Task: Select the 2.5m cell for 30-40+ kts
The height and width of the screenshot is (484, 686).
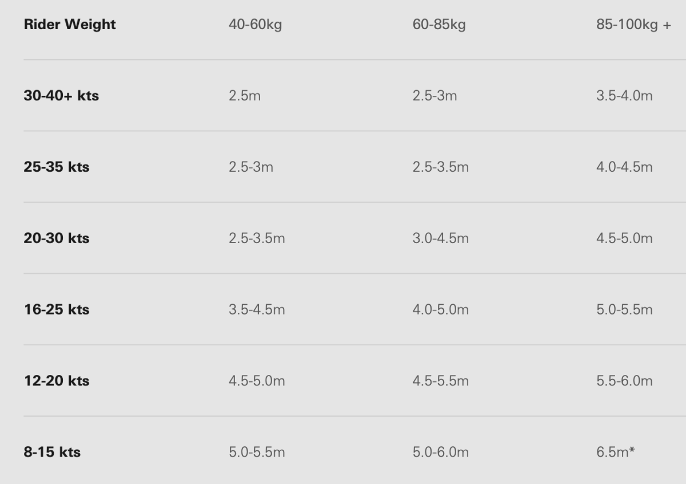Action: tap(245, 96)
